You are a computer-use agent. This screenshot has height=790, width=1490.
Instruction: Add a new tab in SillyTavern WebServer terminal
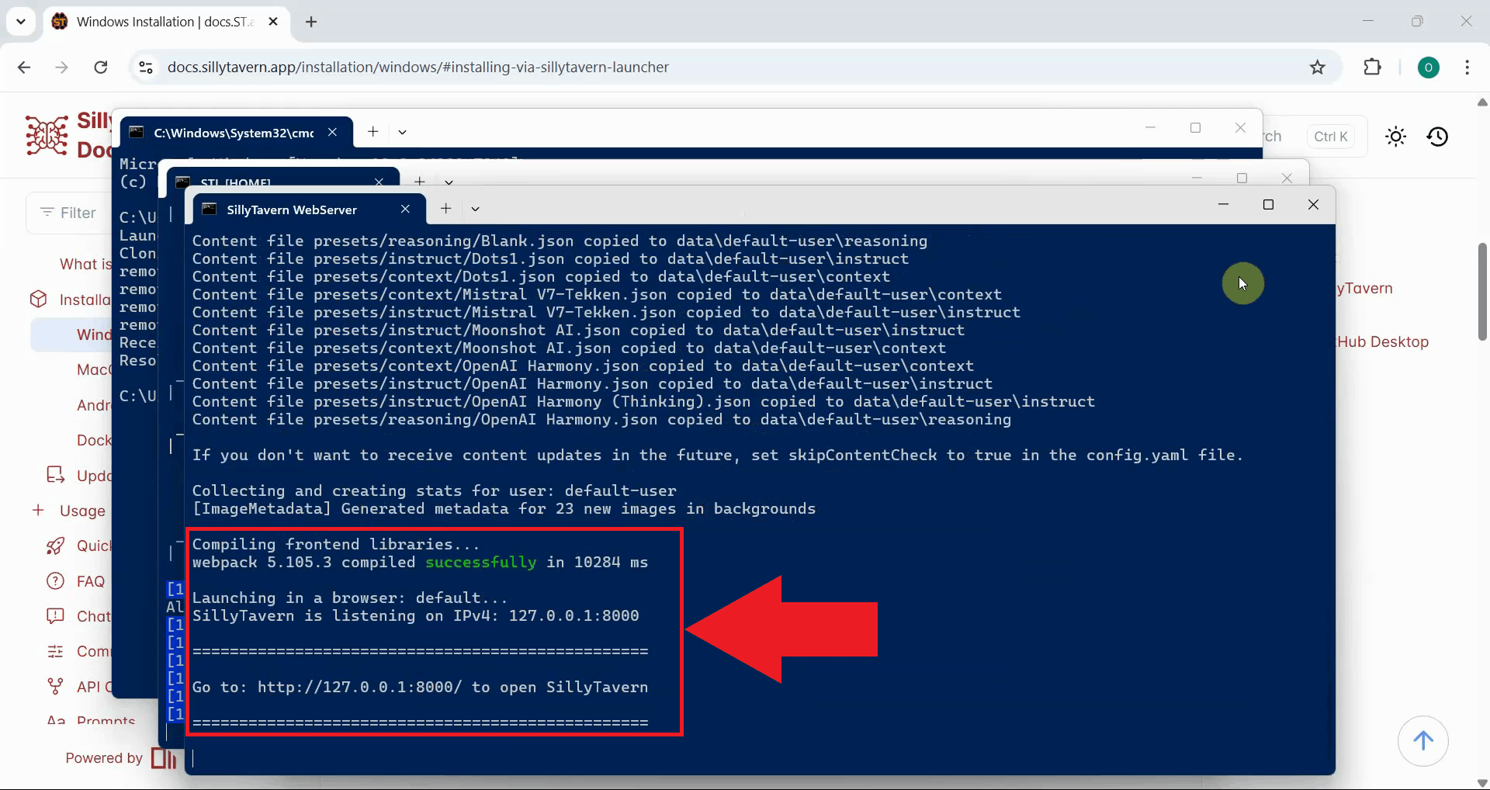tap(445, 208)
